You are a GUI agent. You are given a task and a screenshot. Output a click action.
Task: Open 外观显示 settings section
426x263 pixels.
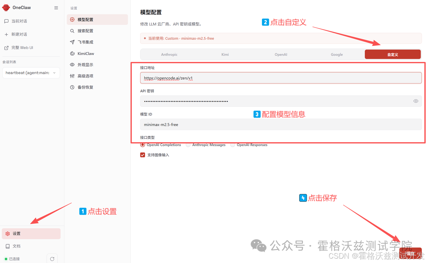(97, 65)
